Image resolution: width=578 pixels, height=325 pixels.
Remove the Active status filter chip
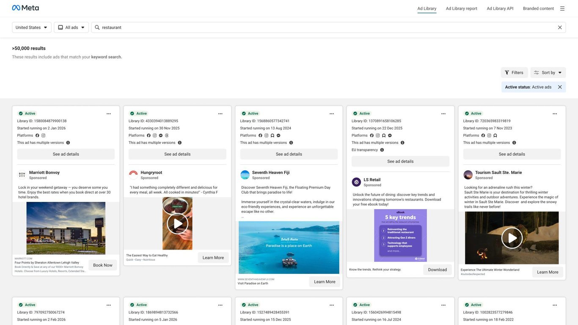click(560, 87)
